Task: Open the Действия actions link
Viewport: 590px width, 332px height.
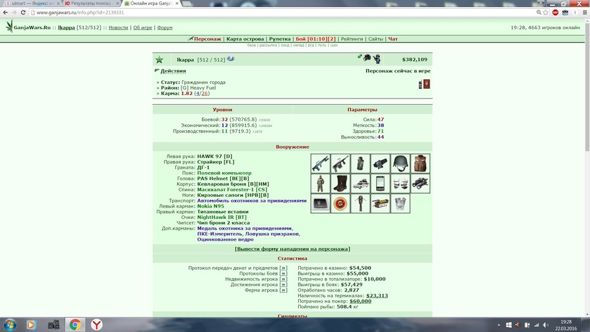Action: tap(173, 70)
